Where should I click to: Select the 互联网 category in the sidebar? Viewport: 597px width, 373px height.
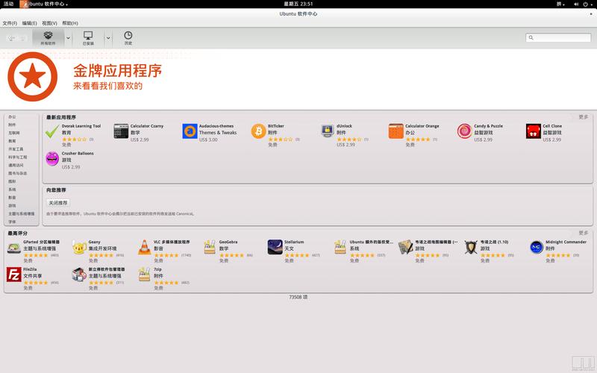pyautogui.click(x=14, y=133)
